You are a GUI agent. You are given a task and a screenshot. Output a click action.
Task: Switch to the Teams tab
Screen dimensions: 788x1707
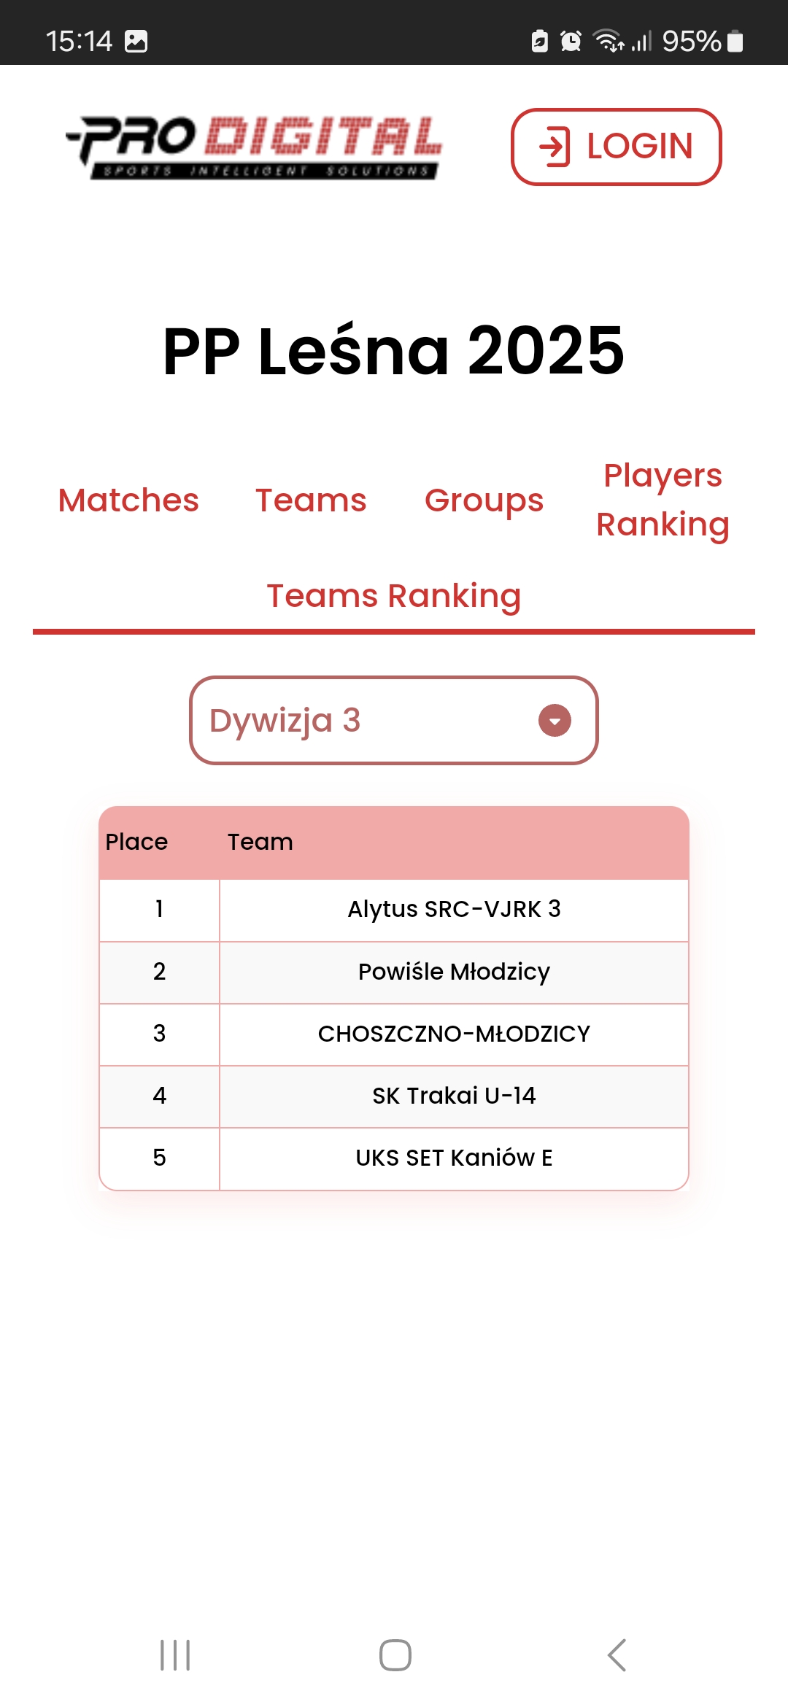pos(311,500)
